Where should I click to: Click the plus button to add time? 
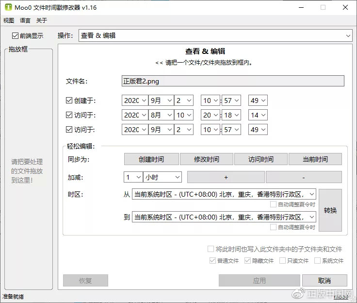(x=226, y=177)
